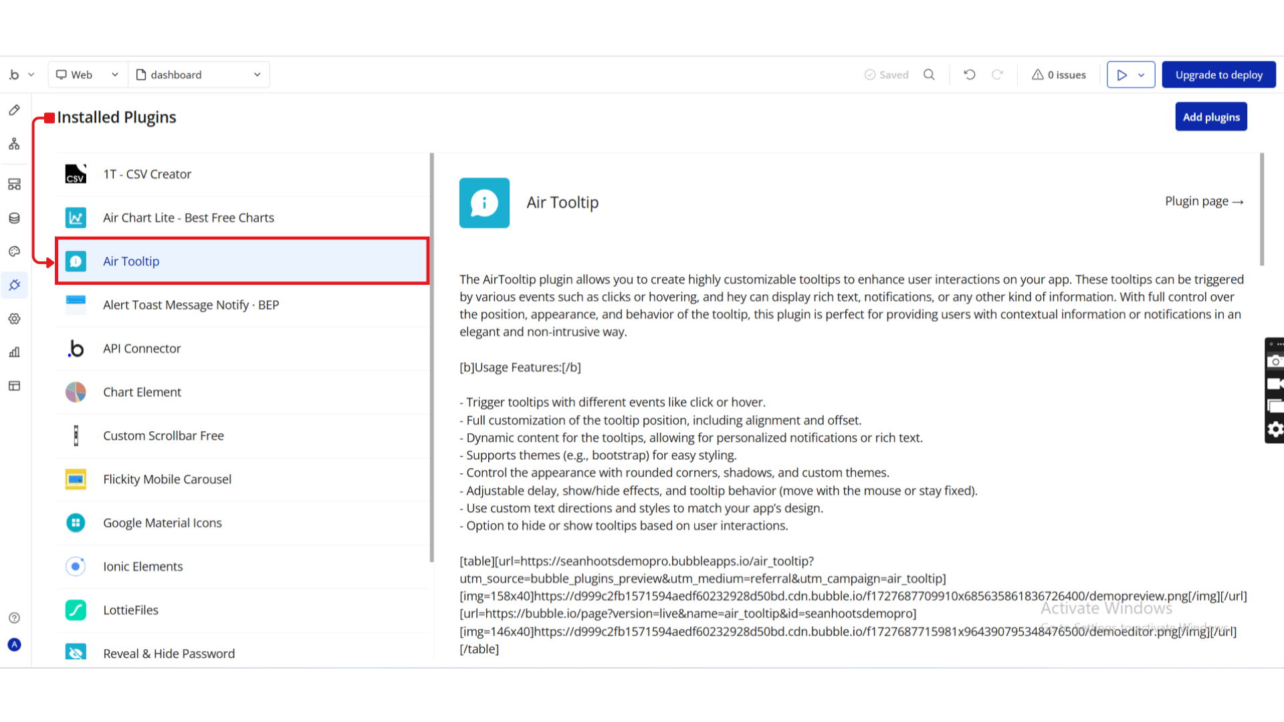Image resolution: width=1284 pixels, height=722 pixels.
Task: Click the plugin list vertical scrollbar
Action: [431, 358]
